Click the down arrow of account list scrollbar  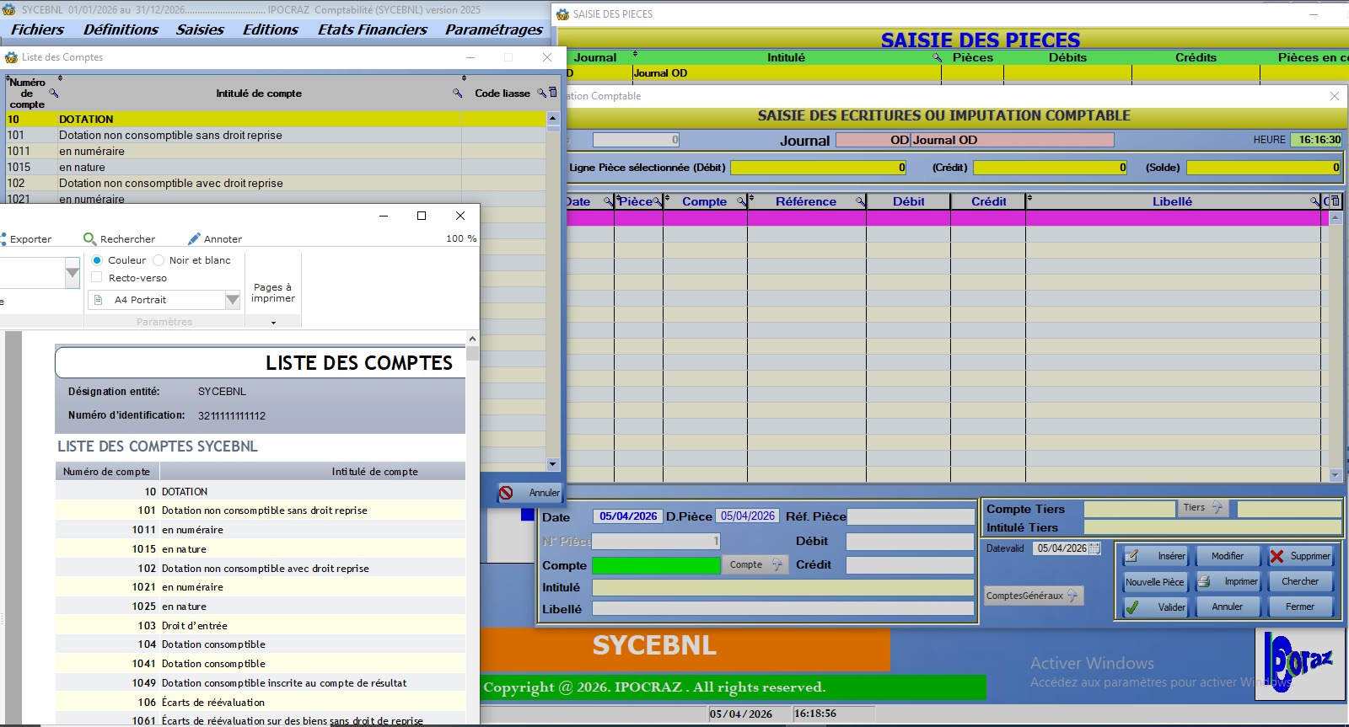(x=553, y=464)
